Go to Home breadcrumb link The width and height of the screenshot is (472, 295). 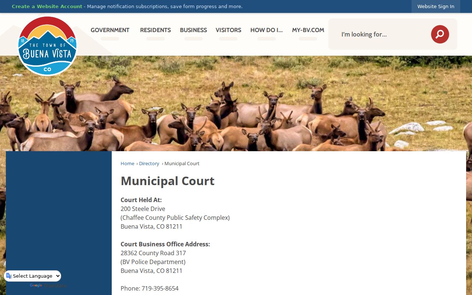tap(127, 163)
